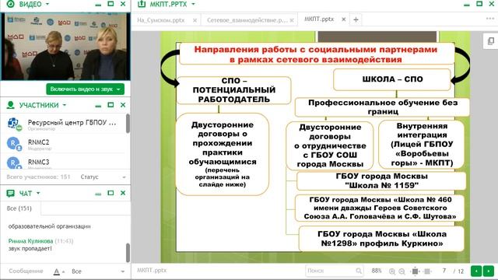Image resolution: width=498 pixels, height=280 pixels.
Task: Click the 88% zoom level value
Action: click(x=377, y=271)
